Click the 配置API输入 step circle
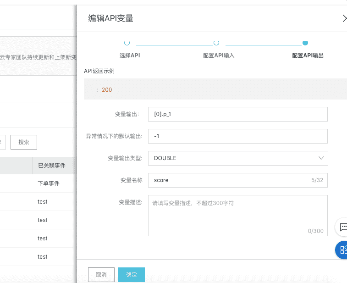This screenshot has height=283, width=347. point(216,43)
